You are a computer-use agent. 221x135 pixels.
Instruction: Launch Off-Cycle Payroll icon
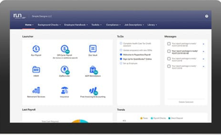point(65,49)
